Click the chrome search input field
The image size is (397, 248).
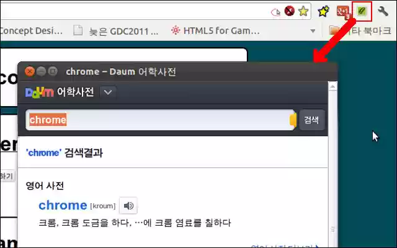pos(159,120)
